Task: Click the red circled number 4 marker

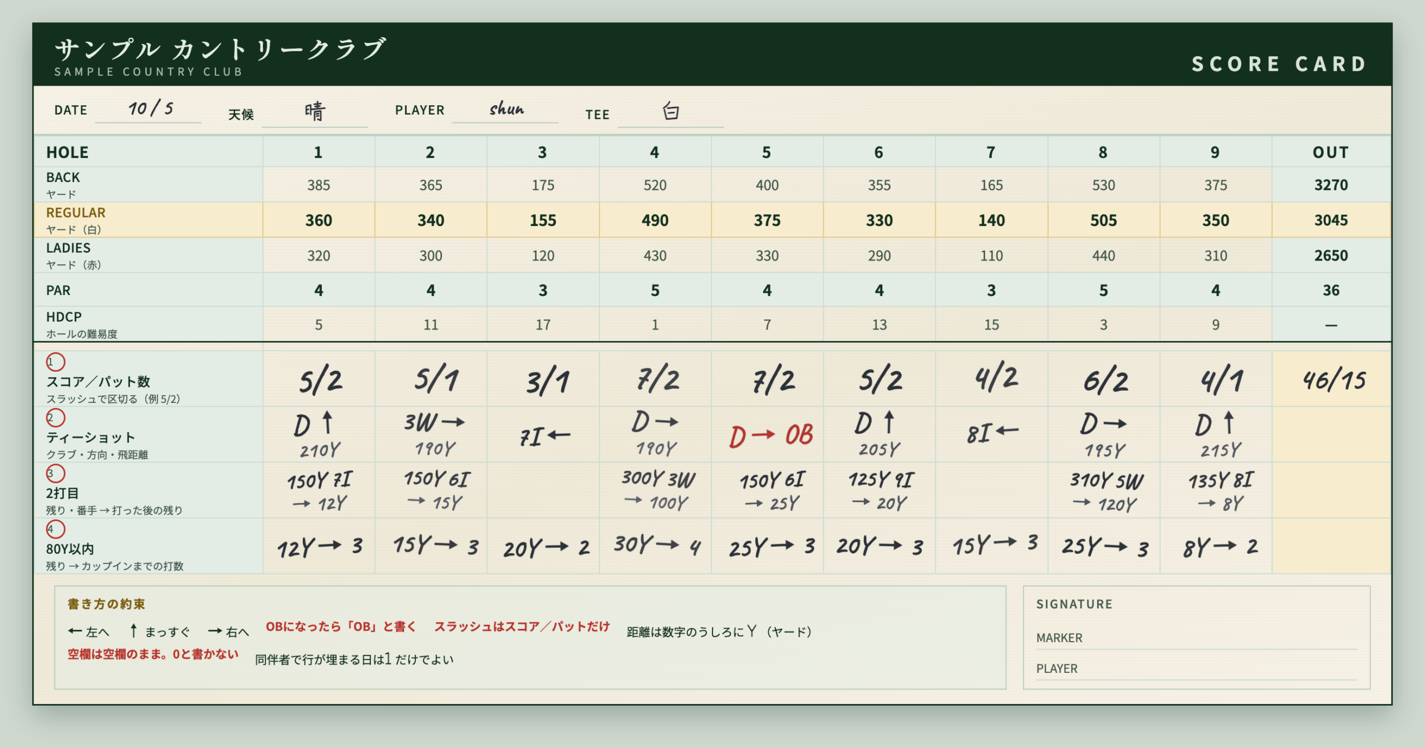Action: (x=56, y=529)
